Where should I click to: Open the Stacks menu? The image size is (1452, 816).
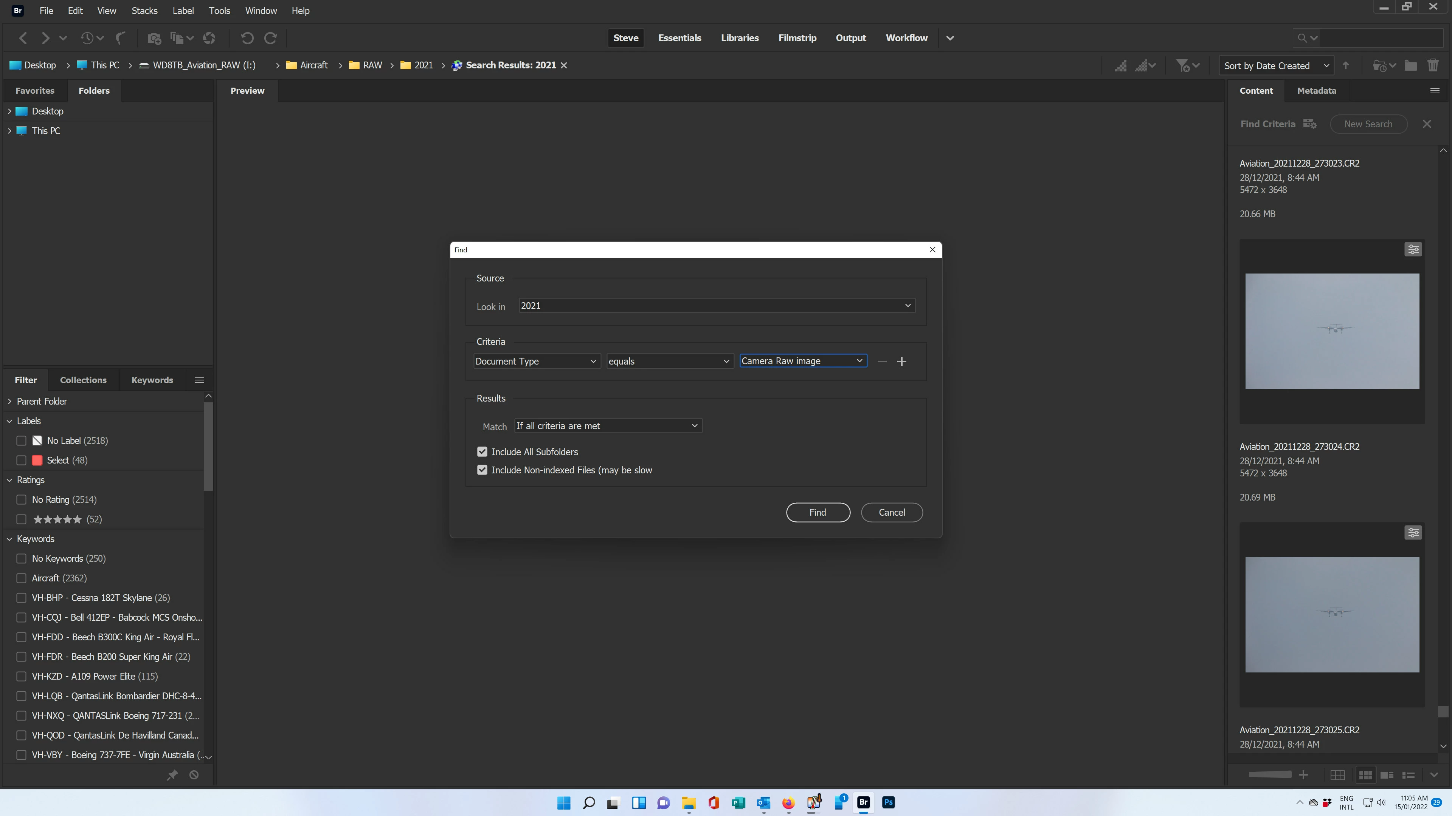coord(144,11)
